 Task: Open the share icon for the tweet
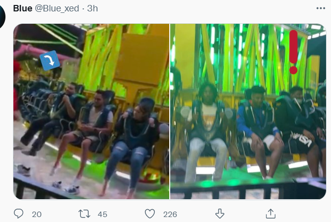pyautogui.click(x=271, y=214)
